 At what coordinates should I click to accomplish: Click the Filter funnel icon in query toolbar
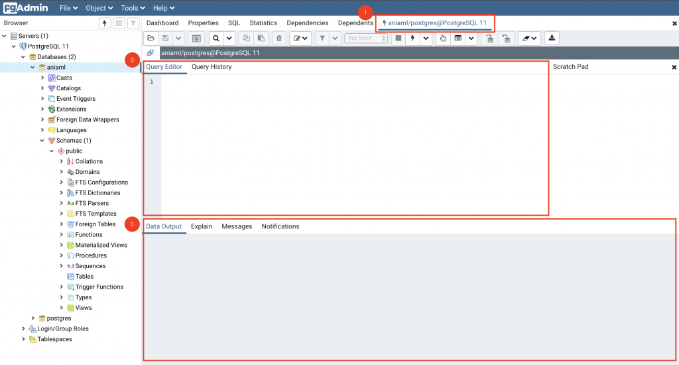pos(322,38)
